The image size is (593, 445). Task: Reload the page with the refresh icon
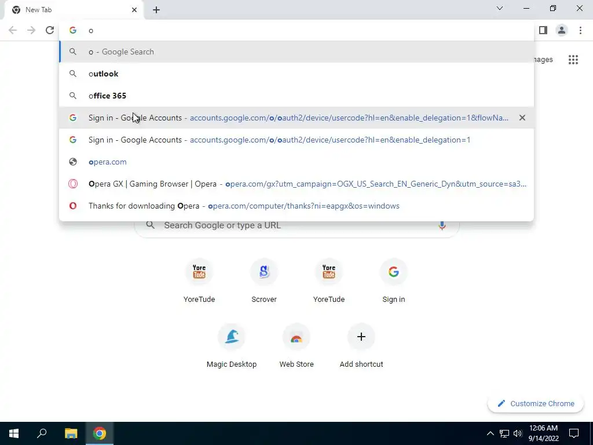tap(50, 30)
